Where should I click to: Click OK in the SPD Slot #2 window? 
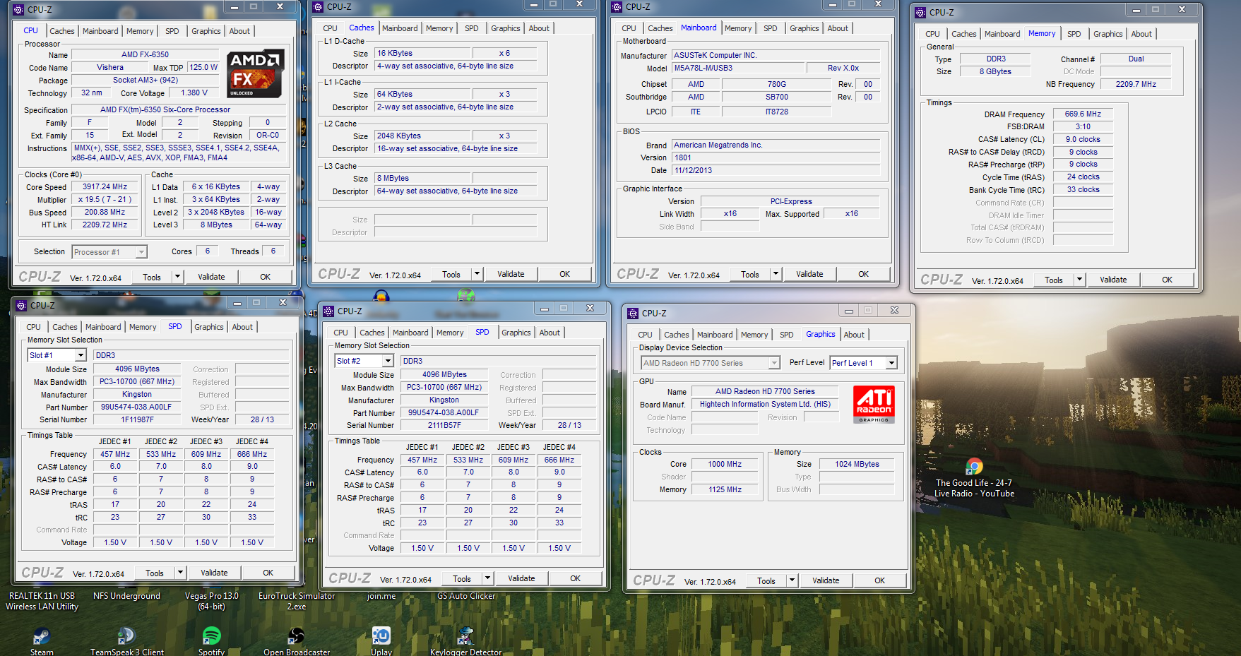coord(576,578)
